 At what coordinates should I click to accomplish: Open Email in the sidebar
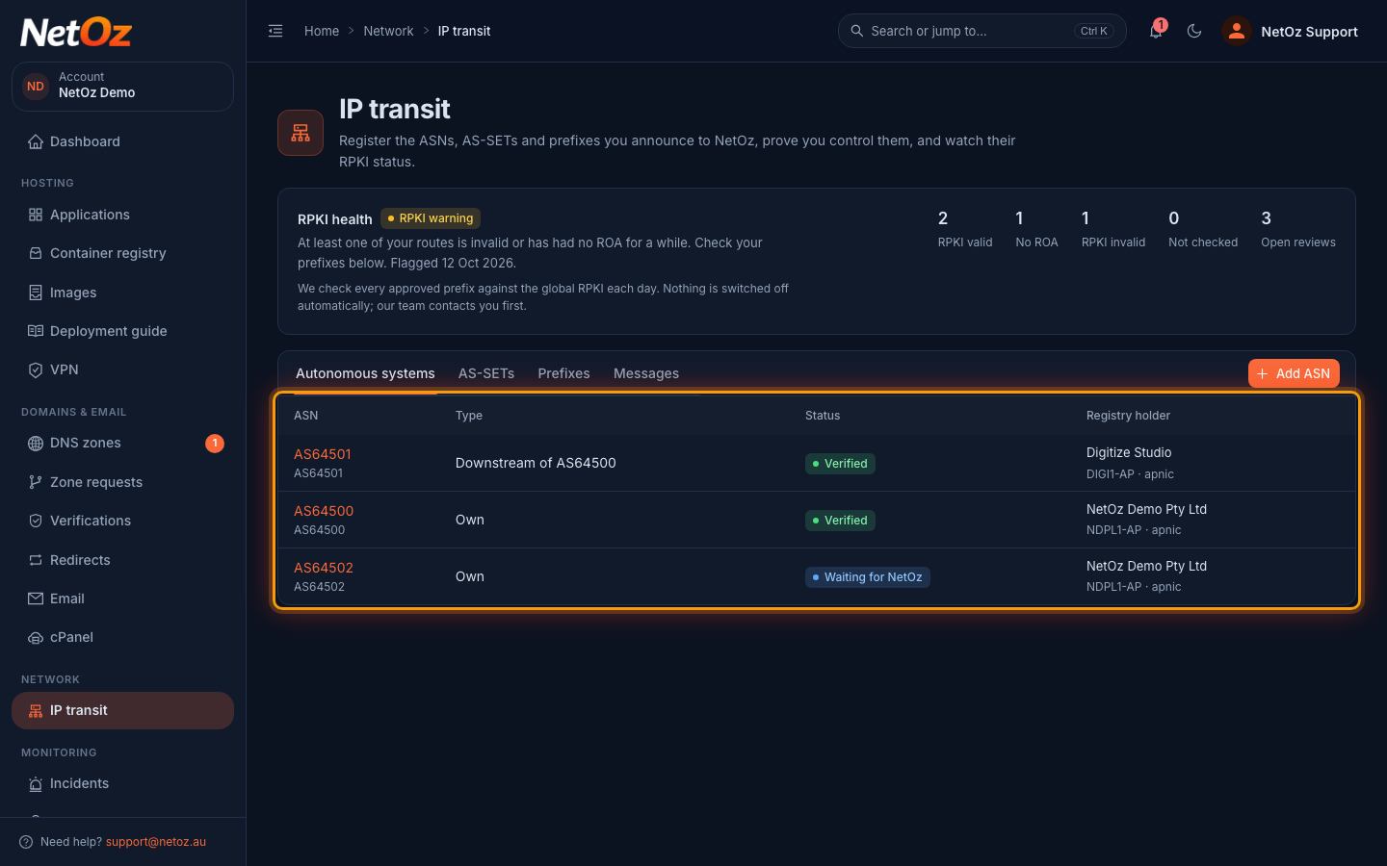(122, 599)
